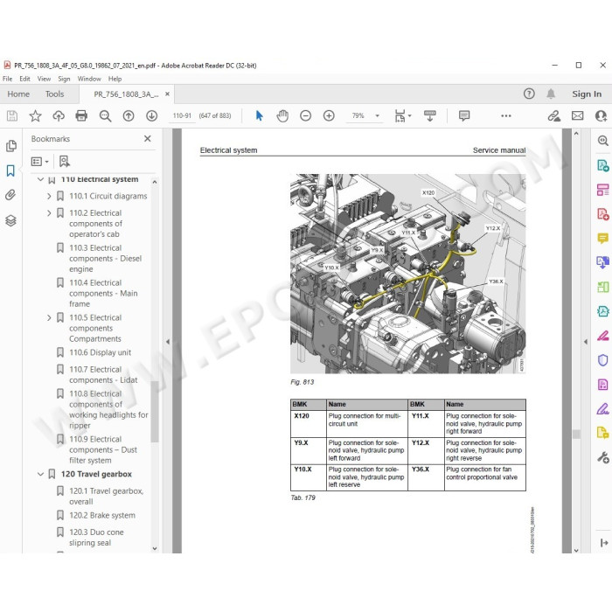612x612 pixels.
Task: Add a star bookmark to the document
Action: pos(35,115)
